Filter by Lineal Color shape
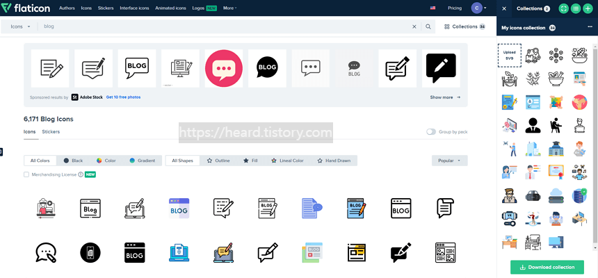The image size is (598, 278). click(287, 161)
